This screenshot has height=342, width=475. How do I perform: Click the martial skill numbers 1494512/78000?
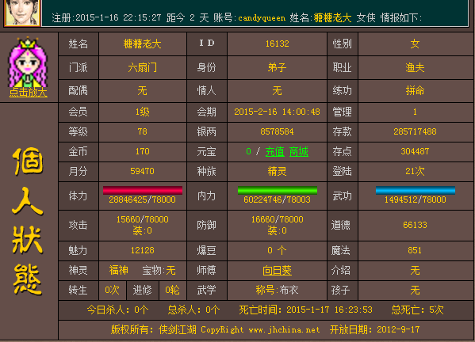point(416,199)
